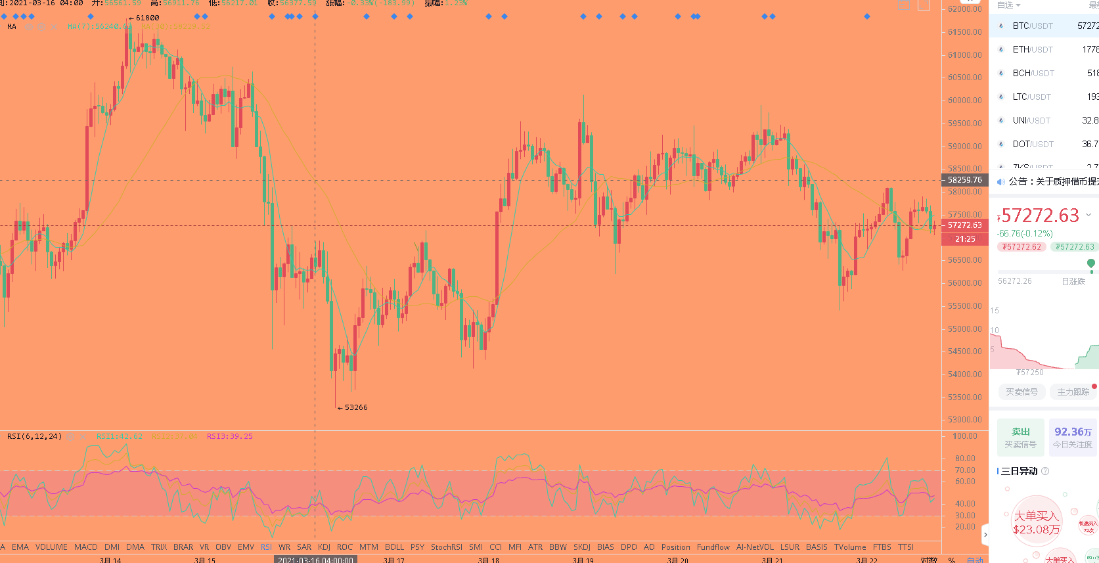Select the SKDJ indicator tab
The image size is (1099, 563).
pyautogui.click(x=582, y=547)
